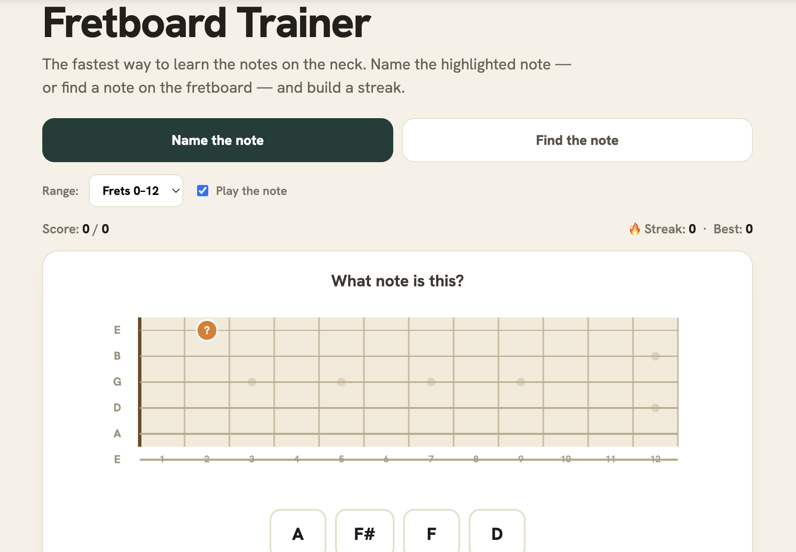Viewport: 796px width, 552px height.
Task: Click fret number 12 label
Action: click(655, 459)
